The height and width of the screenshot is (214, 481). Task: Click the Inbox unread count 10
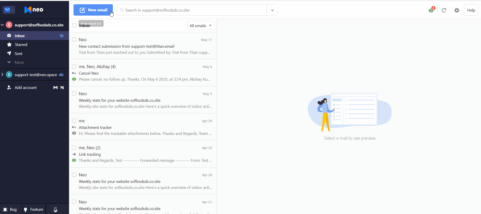click(61, 36)
